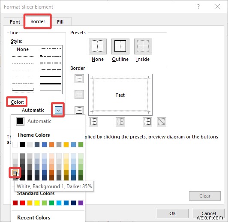Choose the Automatic color option
The width and height of the screenshot is (228, 222).
[x=48, y=121]
